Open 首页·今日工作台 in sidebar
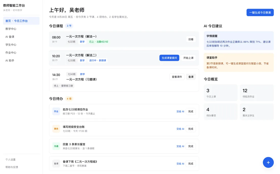 click(x=21, y=21)
